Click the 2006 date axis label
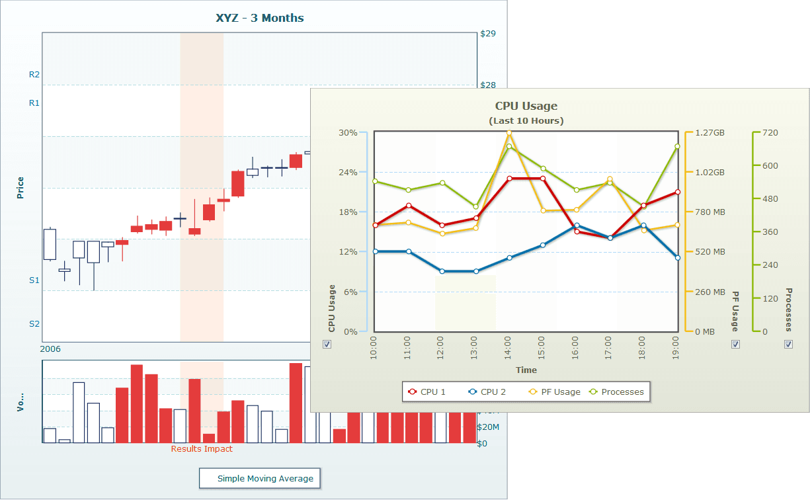The height and width of the screenshot is (500, 810). tap(50, 349)
